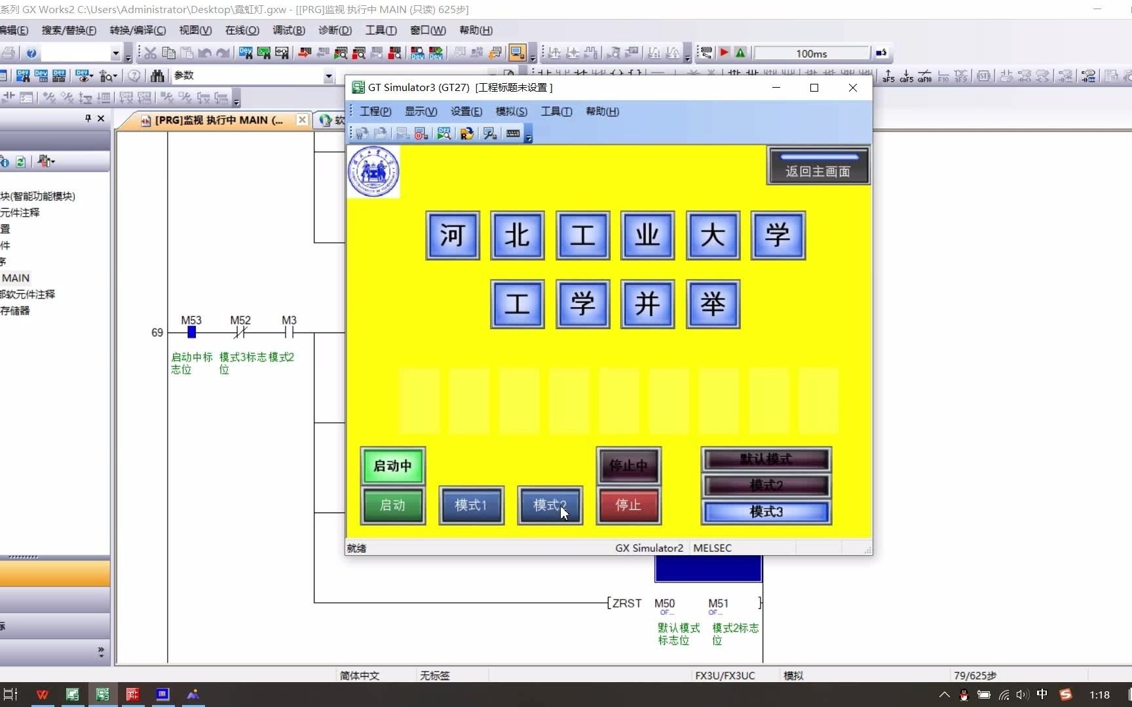
Task: Click the 大 lamp in simulator
Action: [713, 235]
